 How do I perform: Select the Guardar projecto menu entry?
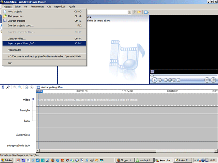click(x=44, y=21)
